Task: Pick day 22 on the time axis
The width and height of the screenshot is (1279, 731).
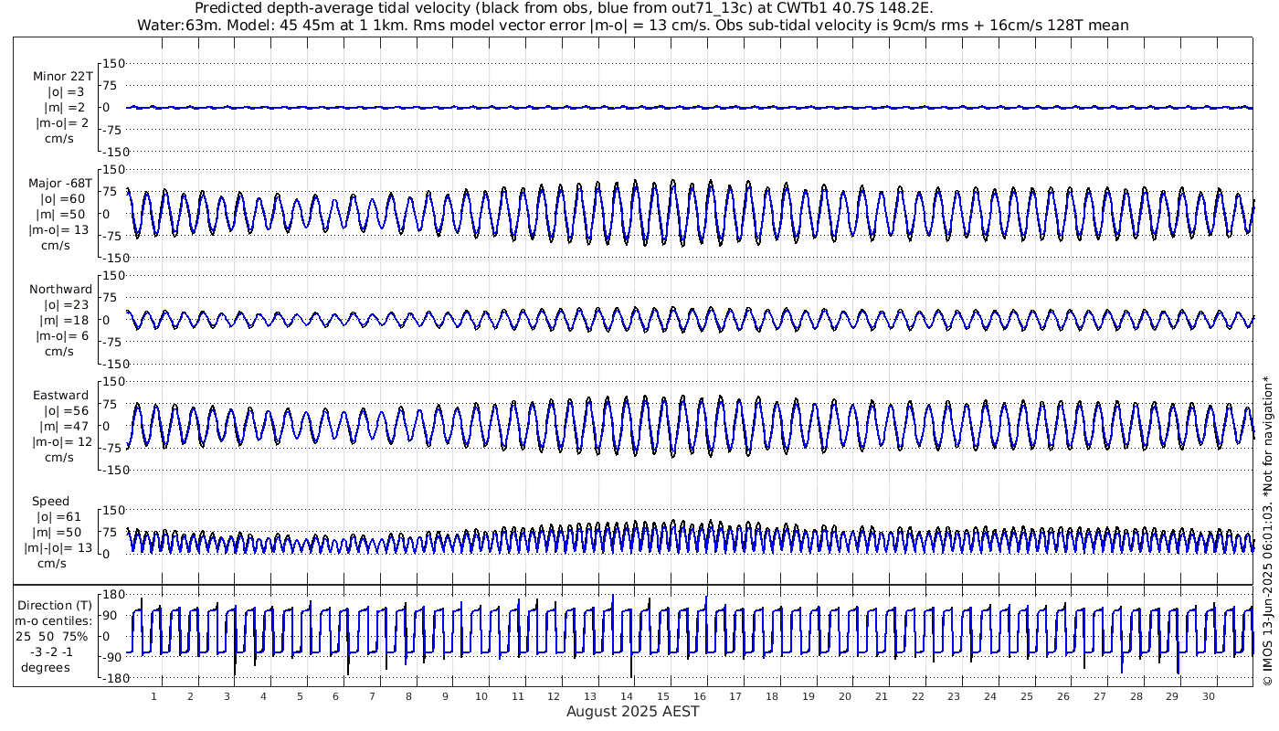Action: point(918,696)
